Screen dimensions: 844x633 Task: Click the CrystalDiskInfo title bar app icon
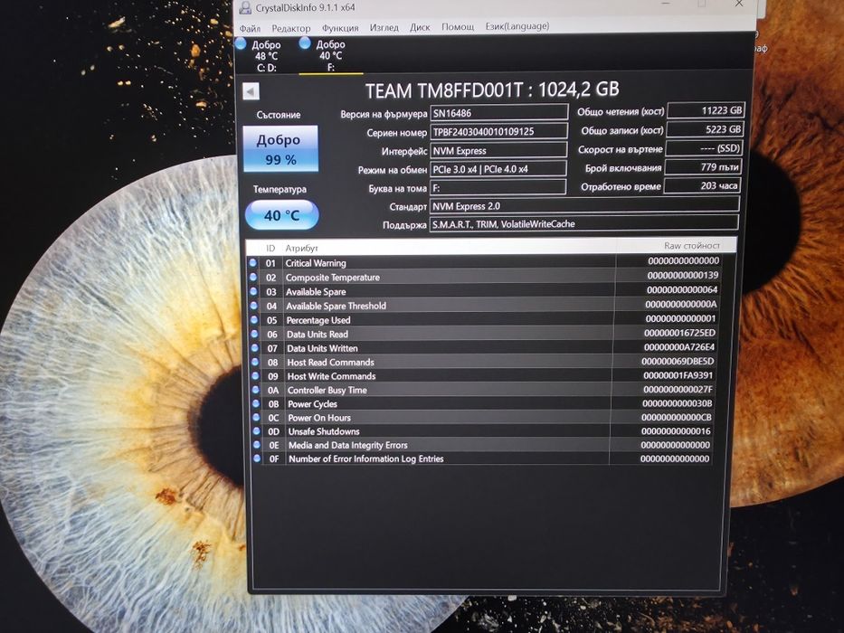(245, 7)
